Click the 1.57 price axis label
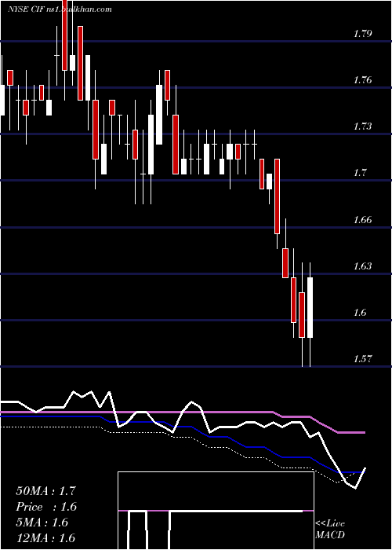 click(362, 358)
